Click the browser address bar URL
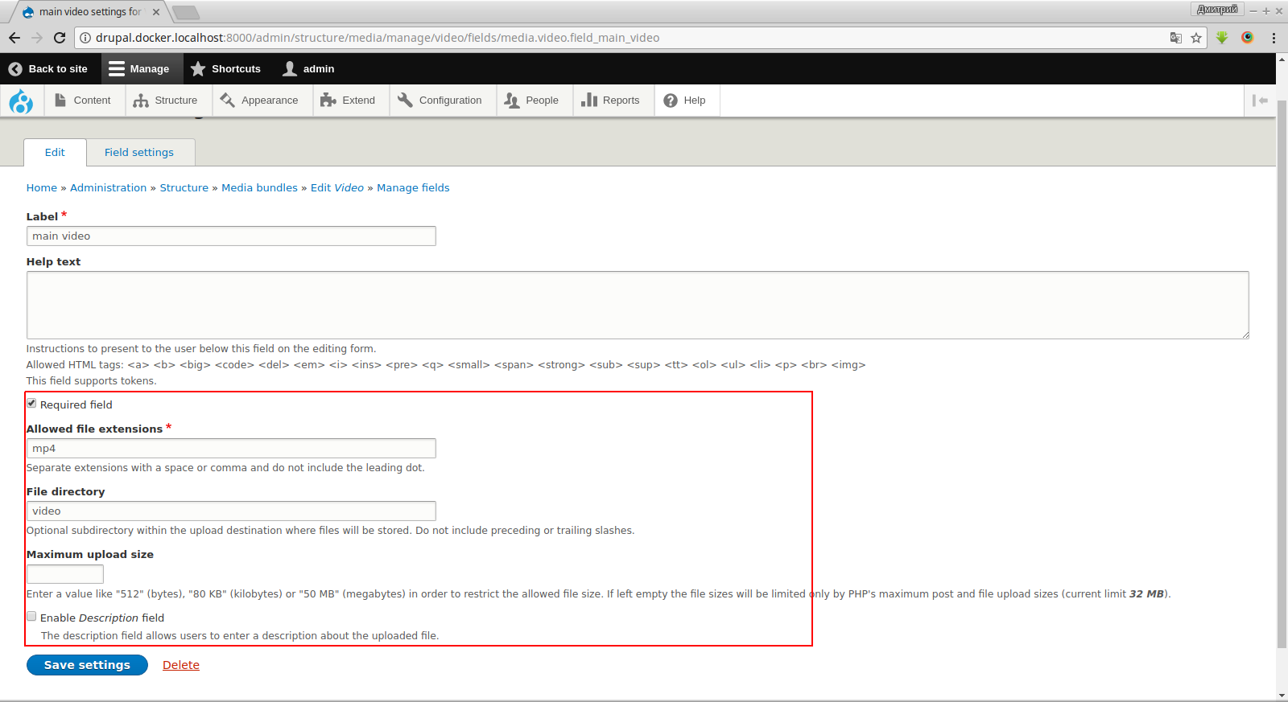The height and width of the screenshot is (702, 1288). pyautogui.click(x=378, y=38)
